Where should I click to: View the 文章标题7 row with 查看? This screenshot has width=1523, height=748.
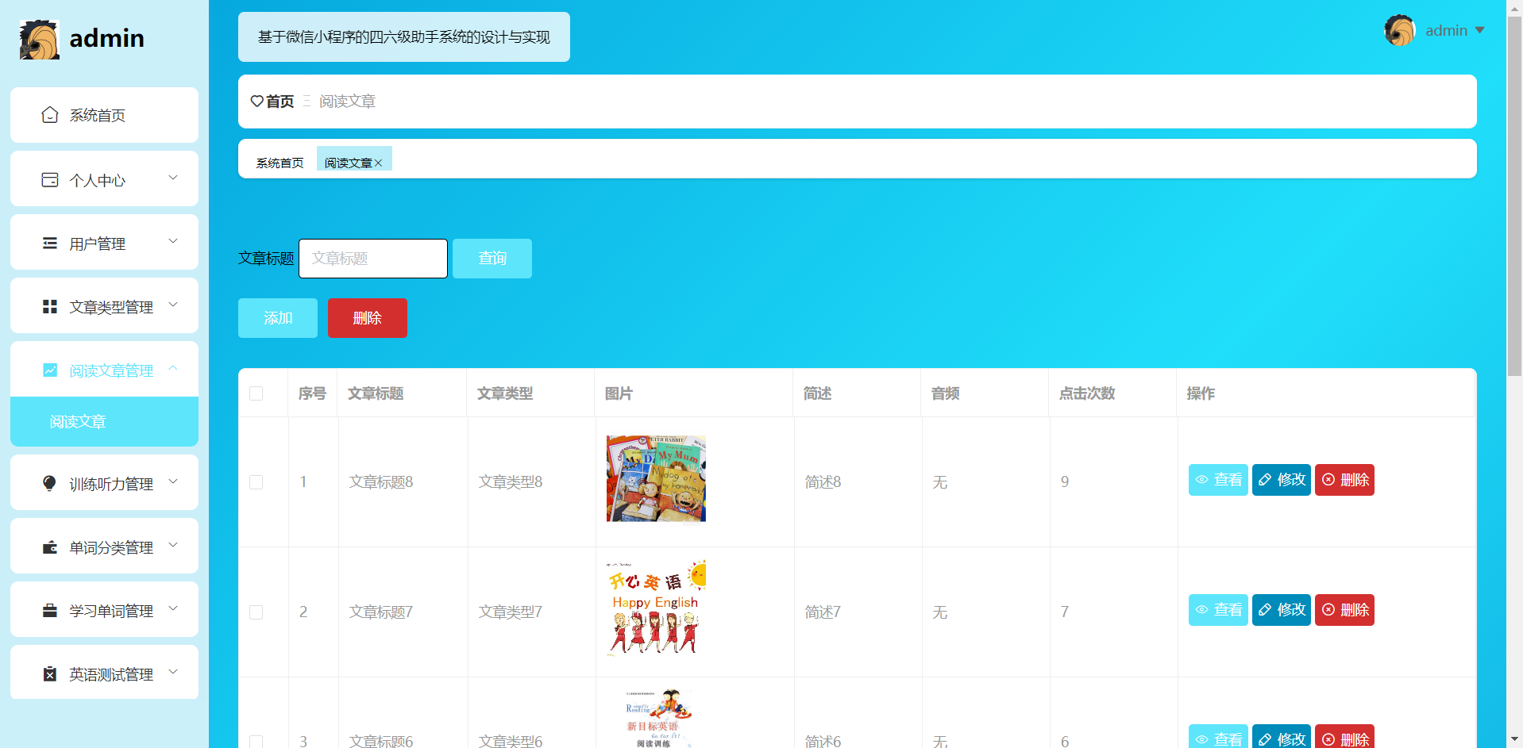click(1218, 610)
